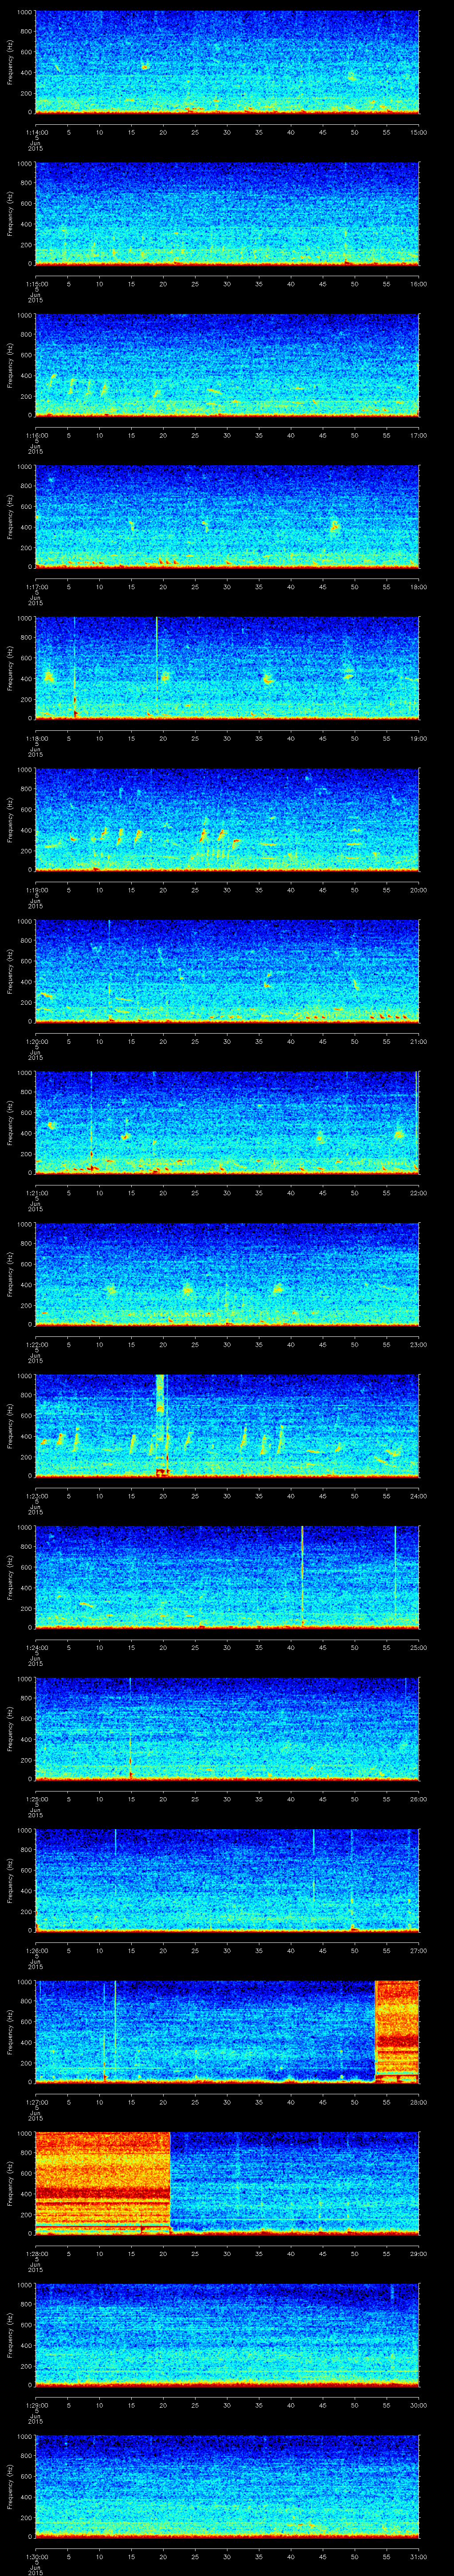Click the 1:27:00 start time label

point(37,2101)
